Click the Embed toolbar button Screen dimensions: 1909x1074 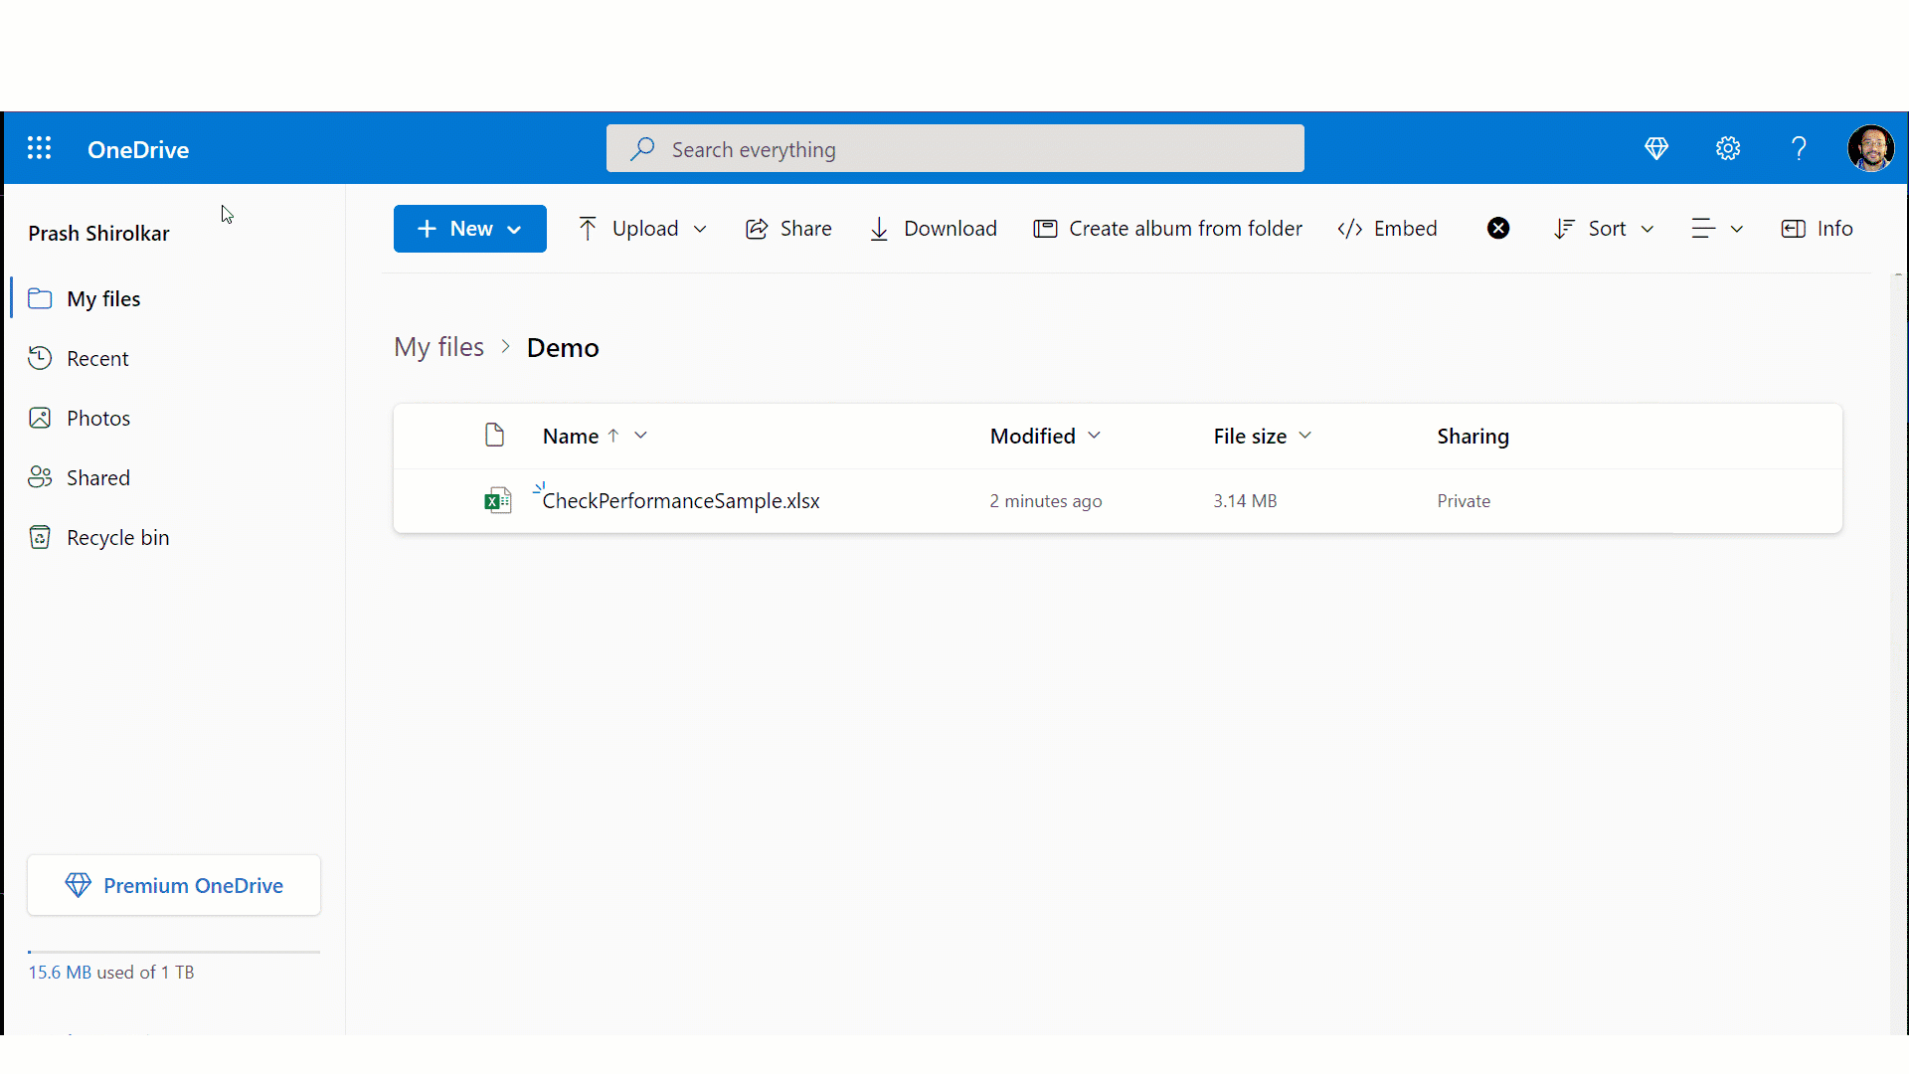(x=1388, y=229)
